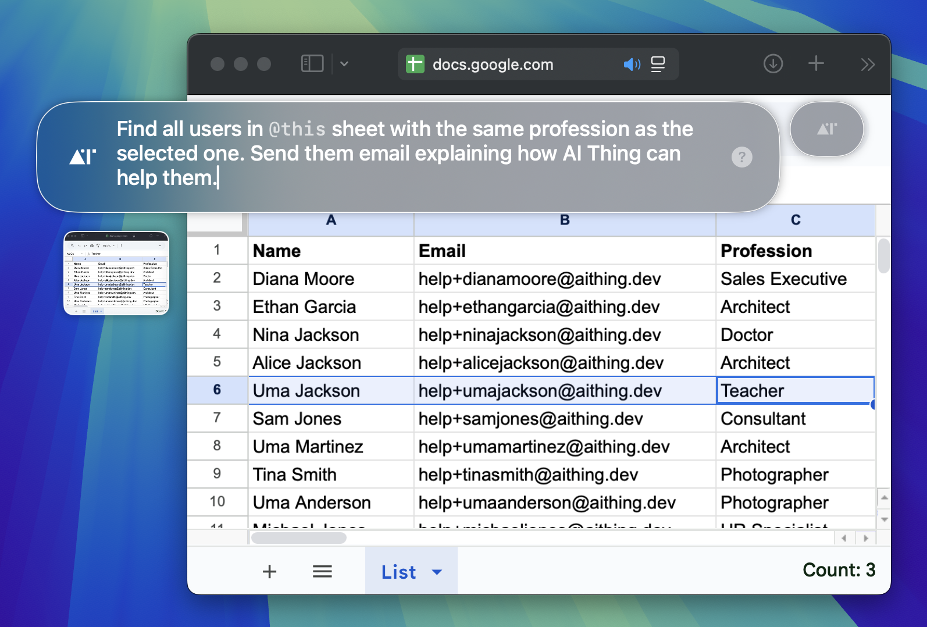Click the scroll down arrow button
Viewport: 927px width, 627px height.
(x=884, y=519)
